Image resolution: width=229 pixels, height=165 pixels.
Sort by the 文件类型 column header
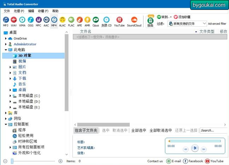207,31
